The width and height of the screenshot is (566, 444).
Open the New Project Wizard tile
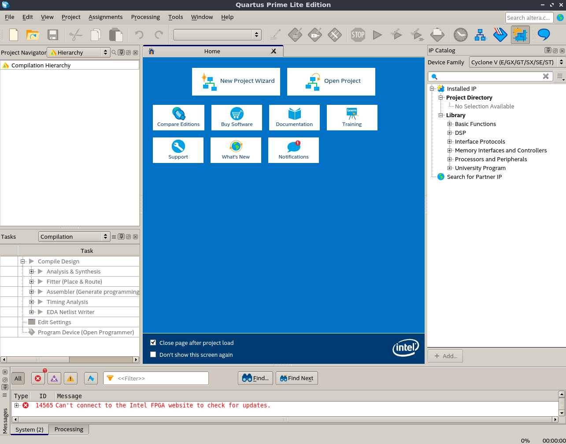(236, 81)
